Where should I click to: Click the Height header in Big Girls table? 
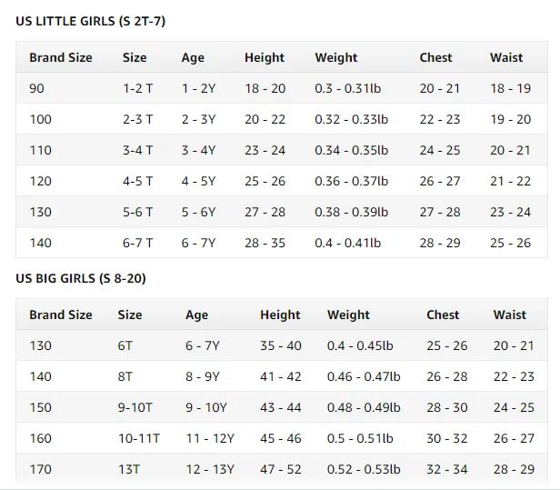[280, 315]
